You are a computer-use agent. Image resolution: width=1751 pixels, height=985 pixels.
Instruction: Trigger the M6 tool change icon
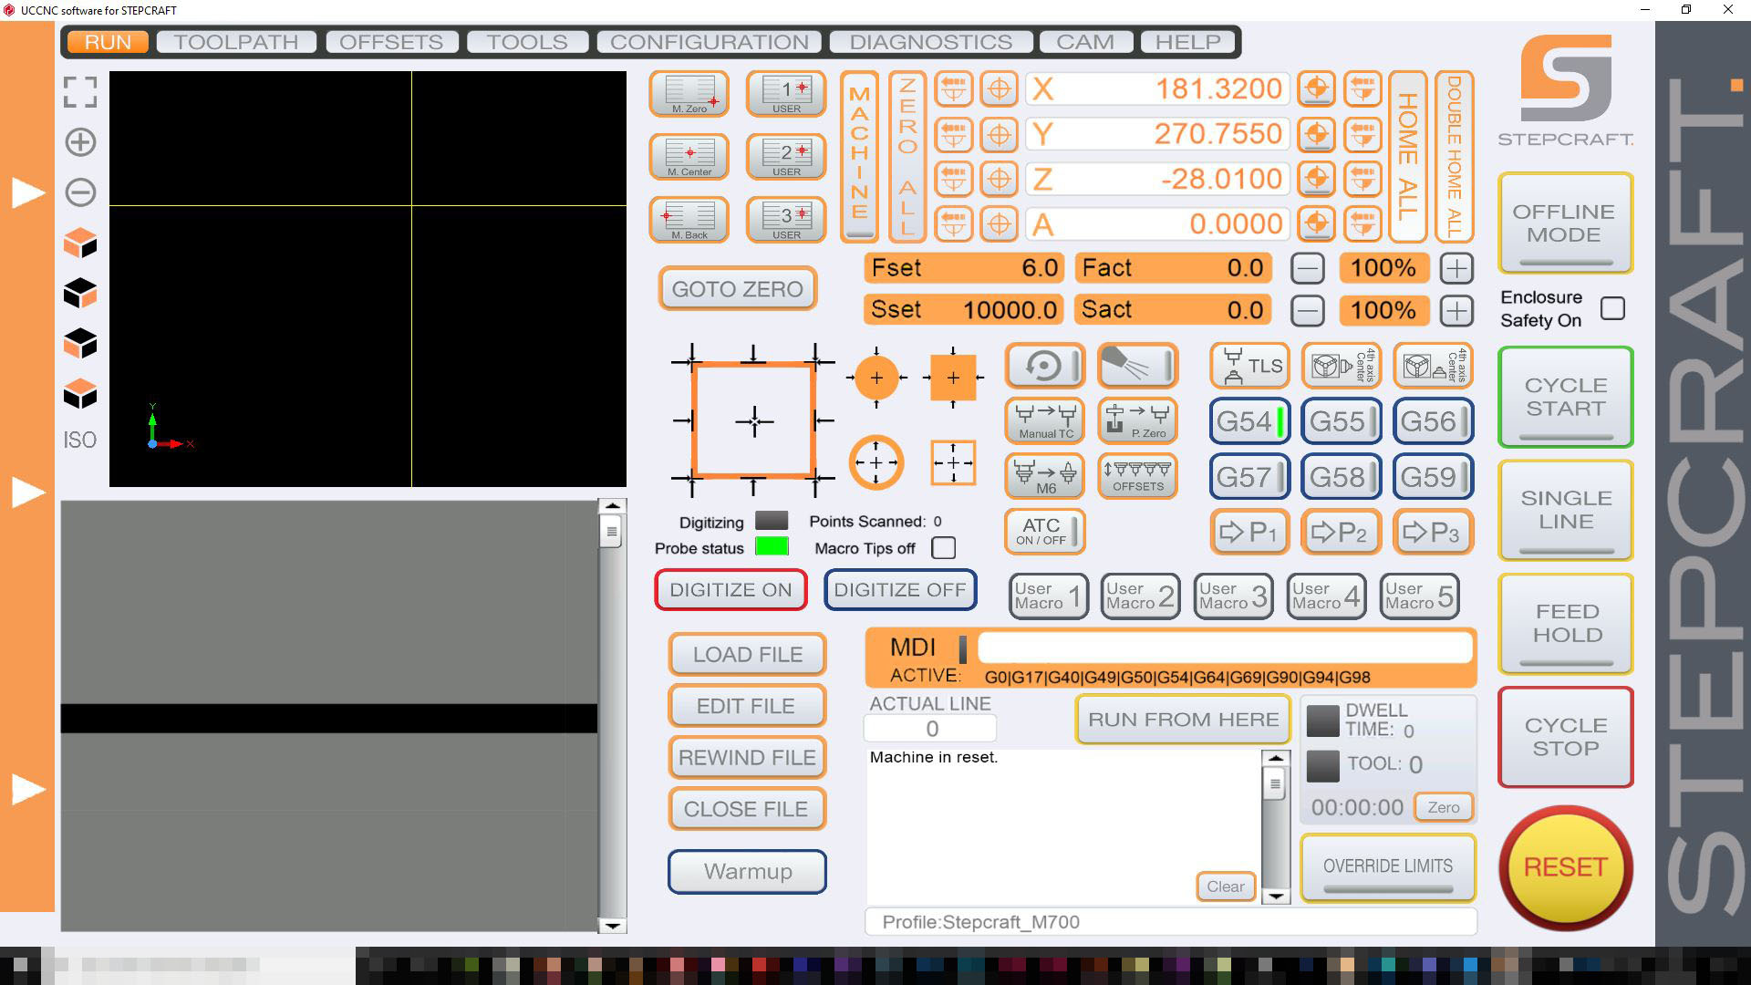point(1043,475)
